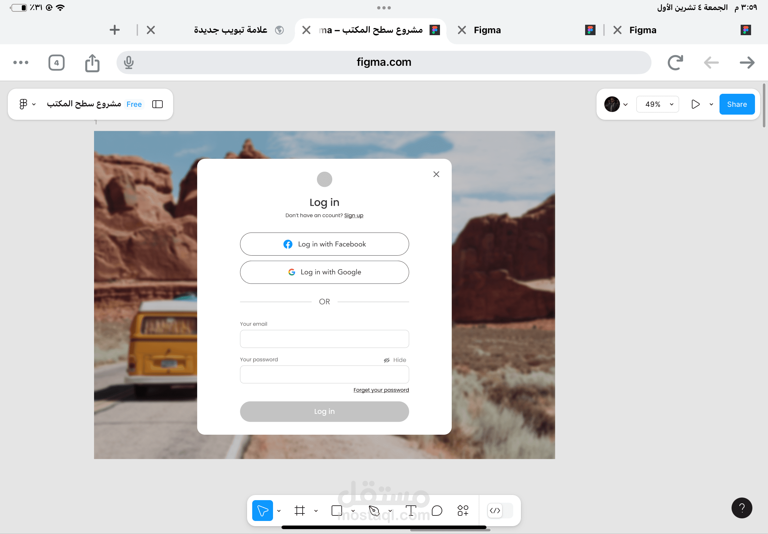
Task: Close the علامة تبويب جديدة tab
Action: [151, 30]
